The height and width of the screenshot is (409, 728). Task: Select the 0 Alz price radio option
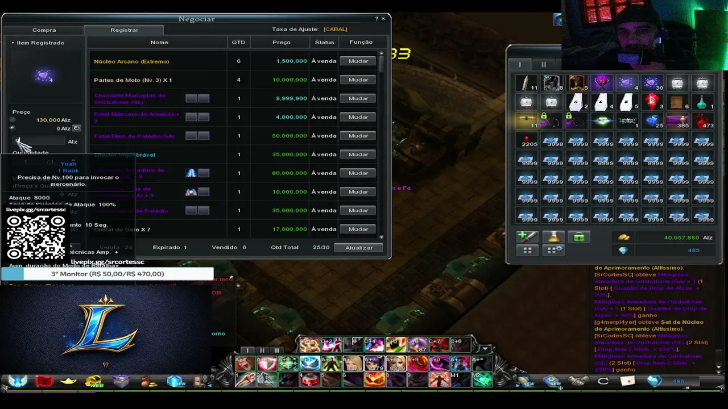(13, 128)
